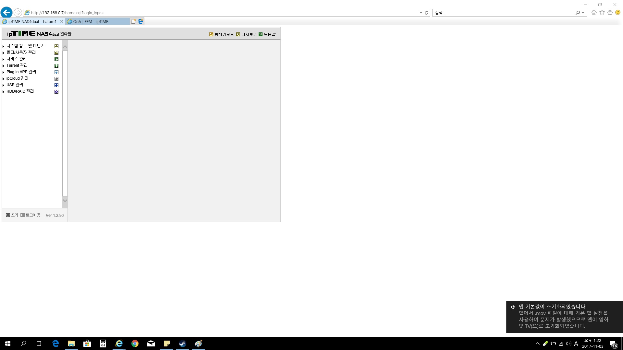This screenshot has width=623, height=350.
Task: Click the browser back arrow button
Action: (x=6, y=13)
